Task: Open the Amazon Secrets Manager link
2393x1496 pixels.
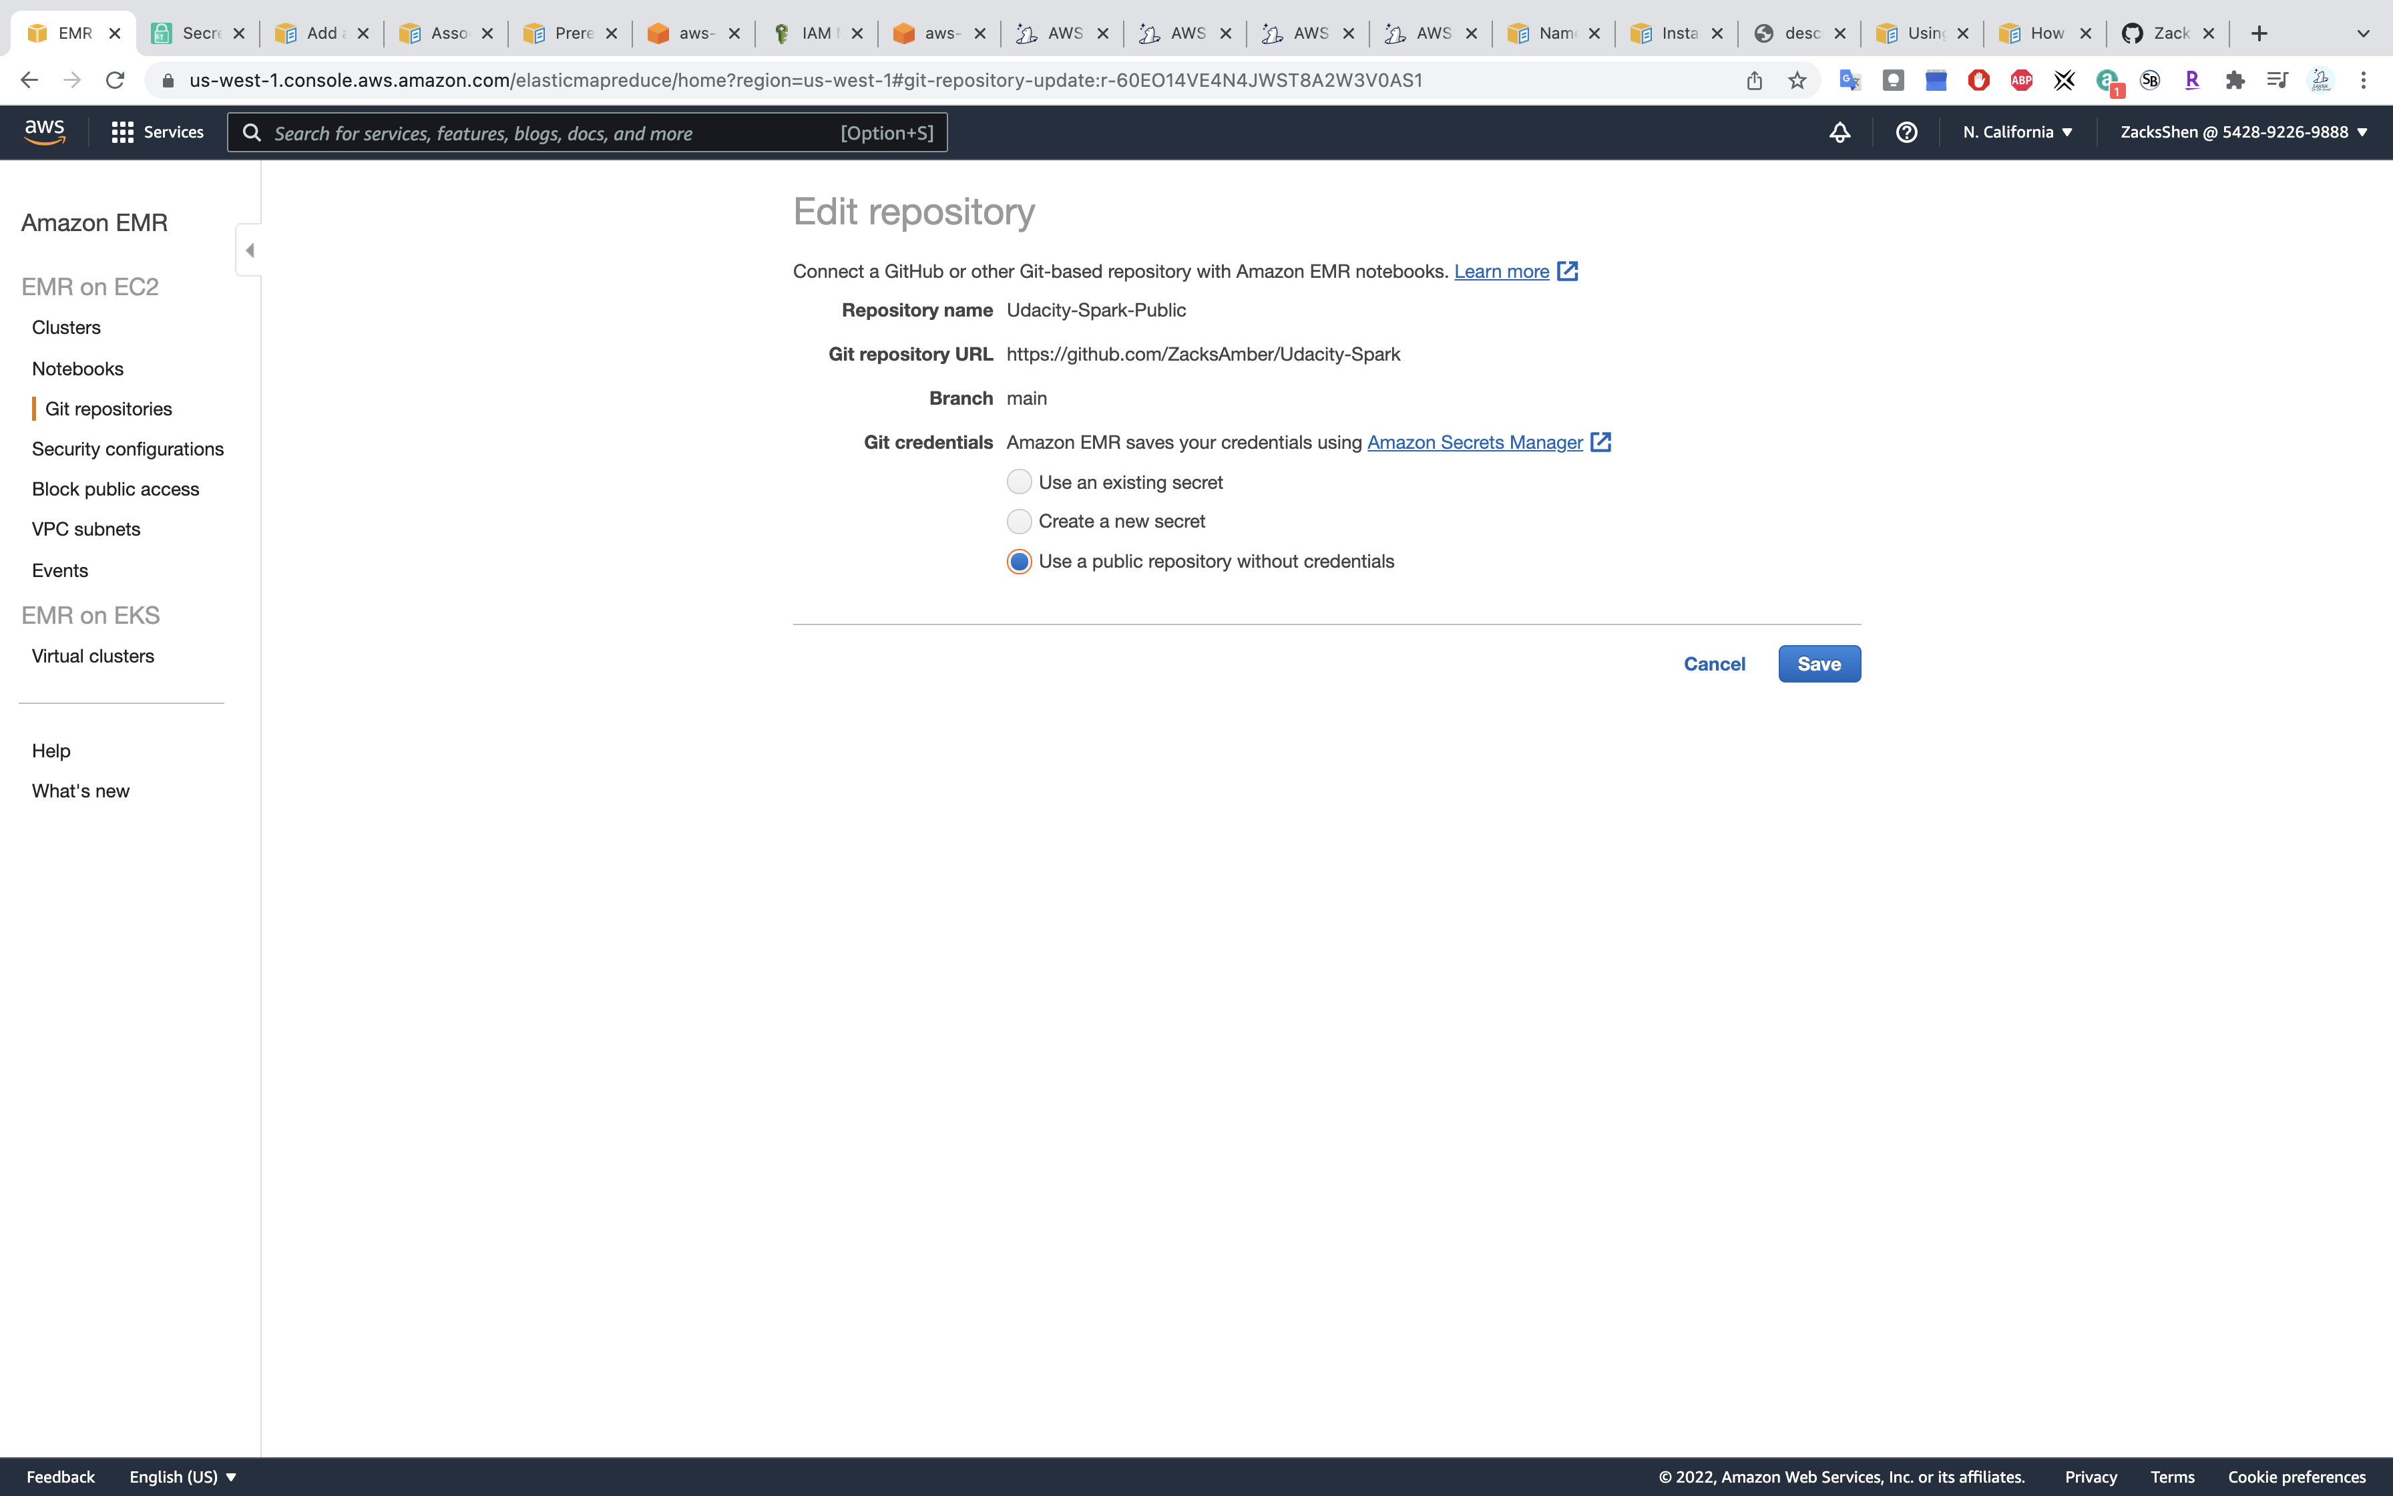Action: coord(1474,442)
